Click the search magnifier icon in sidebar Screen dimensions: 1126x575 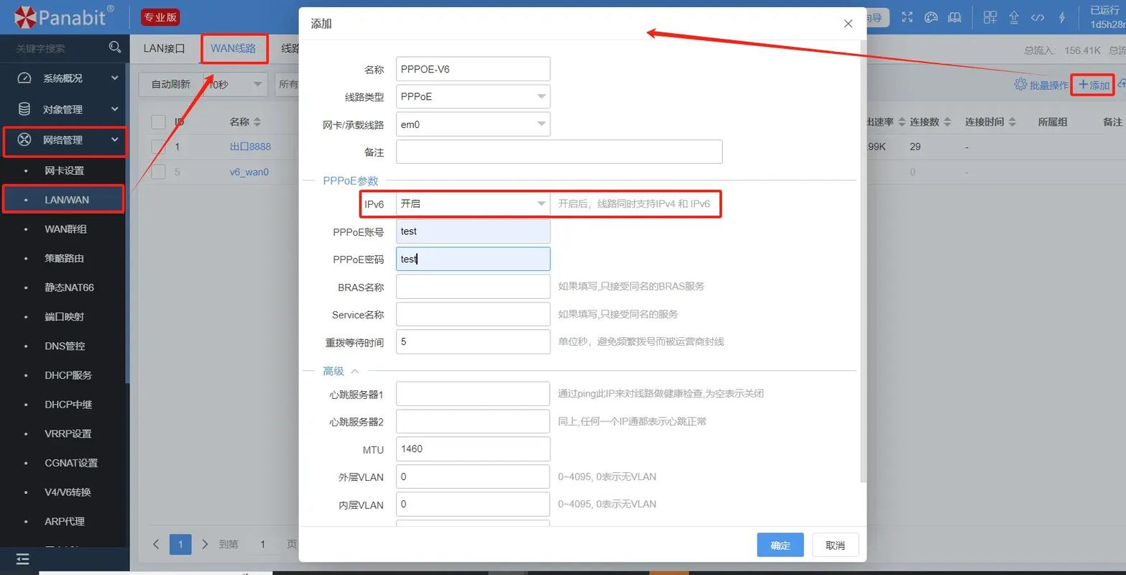coord(115,47)
